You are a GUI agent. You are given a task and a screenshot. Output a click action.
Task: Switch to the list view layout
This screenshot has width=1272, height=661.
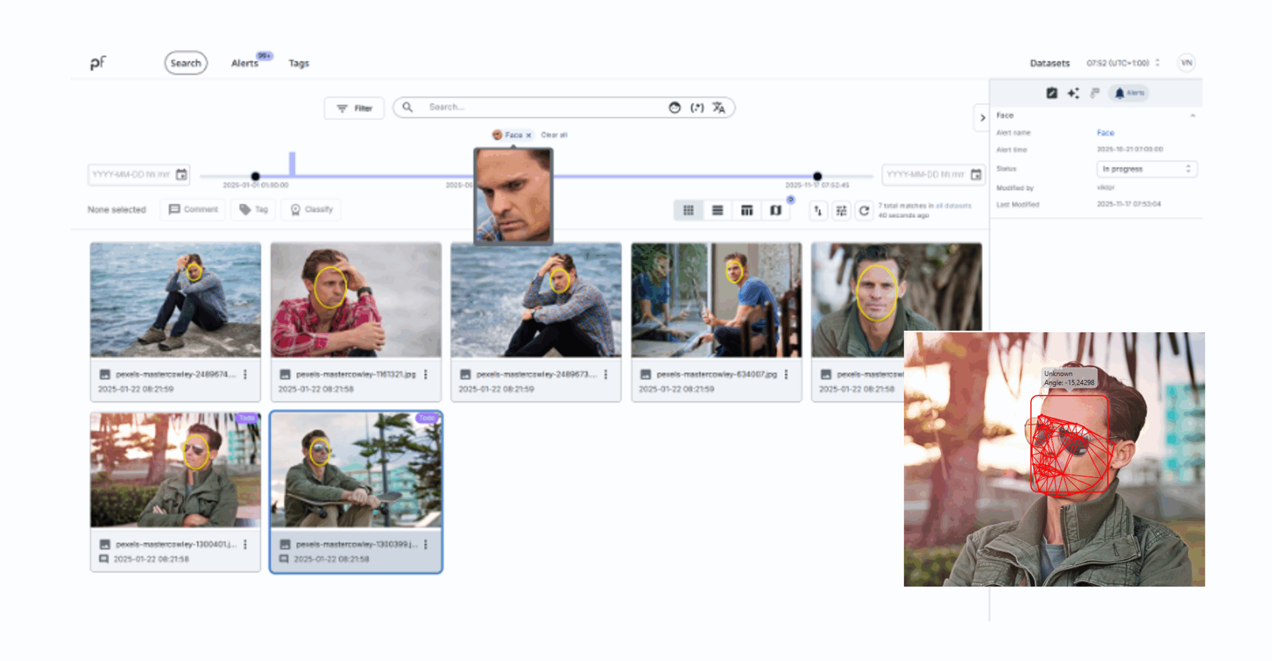pos(717,211)
